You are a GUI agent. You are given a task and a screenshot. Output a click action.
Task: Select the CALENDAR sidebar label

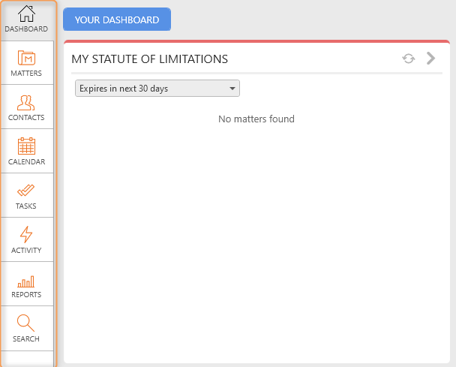tap(26, 162)
